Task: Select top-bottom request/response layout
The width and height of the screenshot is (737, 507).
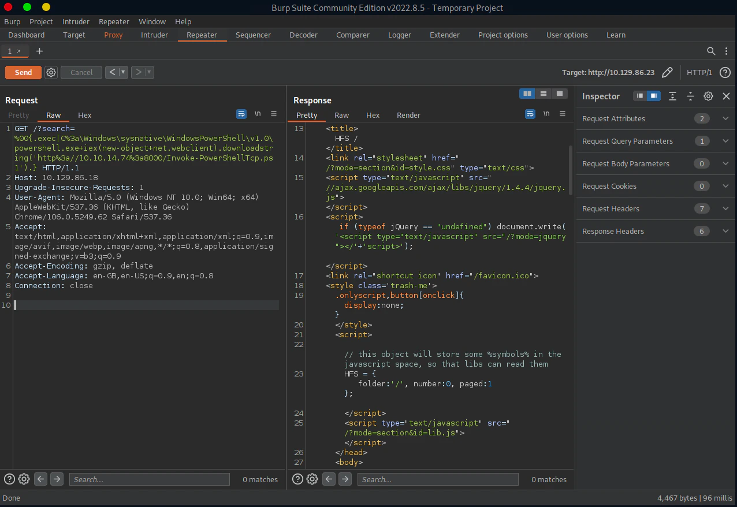Action: point(543,94)
